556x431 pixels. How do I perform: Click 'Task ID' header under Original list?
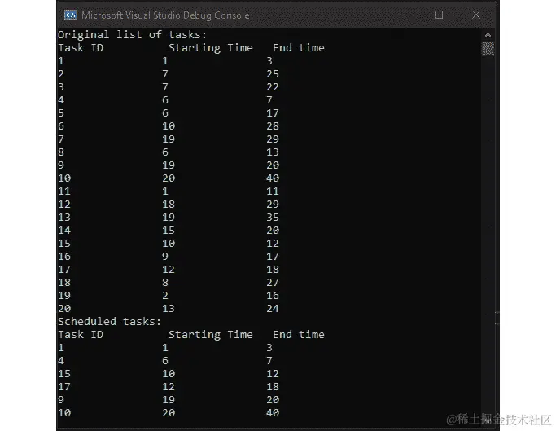[81, 47]
